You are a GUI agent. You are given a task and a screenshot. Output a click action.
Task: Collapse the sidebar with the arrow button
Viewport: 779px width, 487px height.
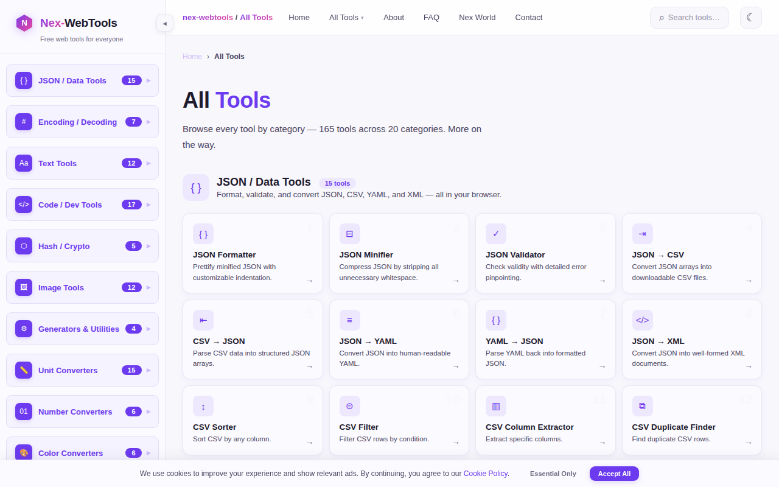(x=165, y=23)
